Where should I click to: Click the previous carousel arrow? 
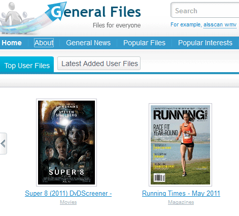pyautogui.click(x=3, y=144)
